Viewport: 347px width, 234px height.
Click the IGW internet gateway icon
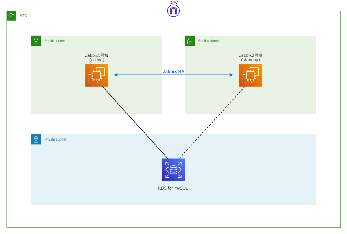pos(173,11)
